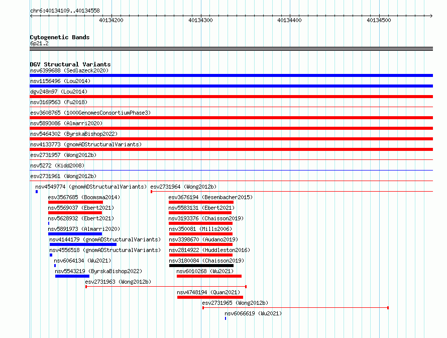Viewport: 447px width, 338px height.
Task: Select the nsv350081 (Mills2006) label
Action: pos(200,229)
